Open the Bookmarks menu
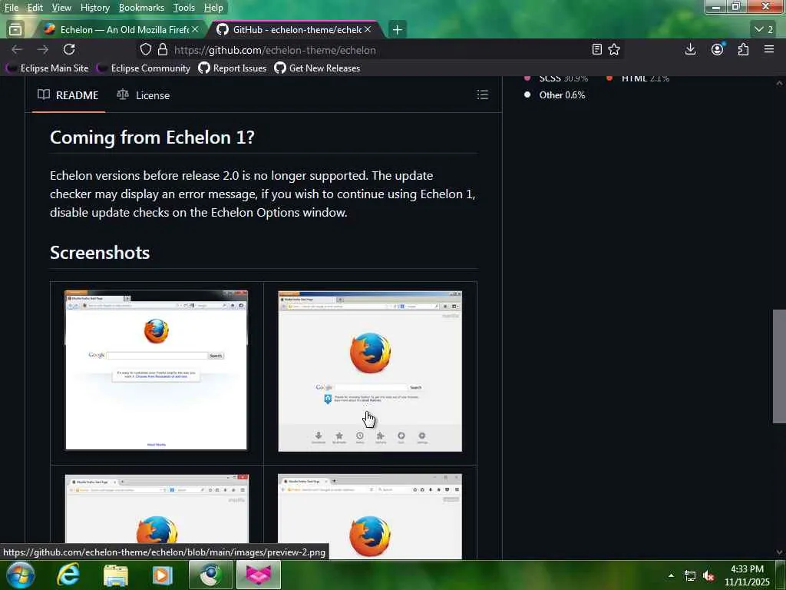The height and width of the screenshot is (590, 786). (141, 8)
